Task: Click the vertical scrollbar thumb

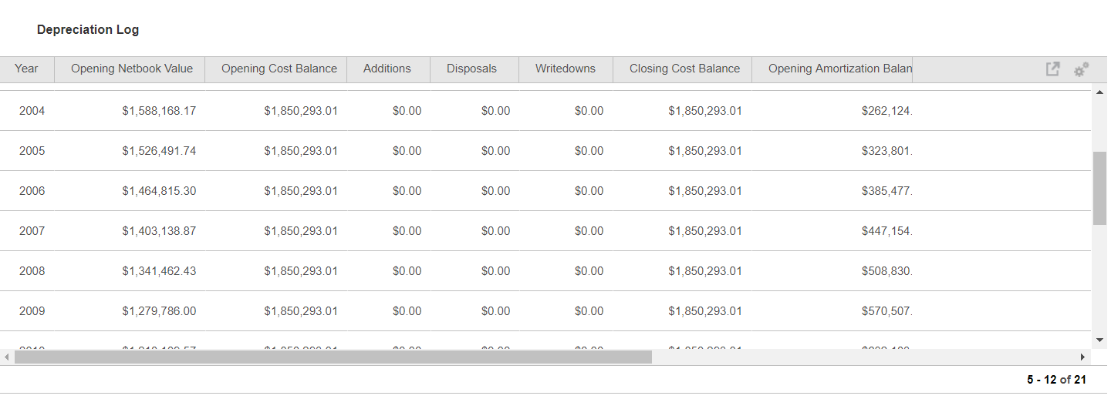Action: click(1099, 188)
